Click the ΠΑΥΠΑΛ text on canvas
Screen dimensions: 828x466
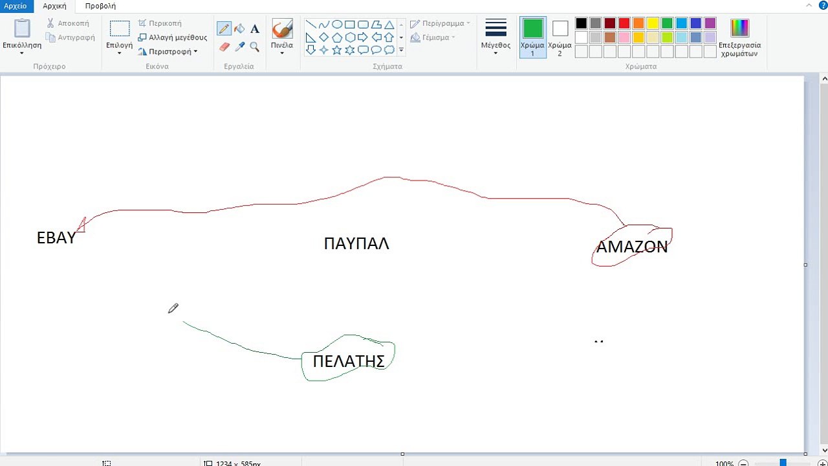[x=356, y=244]
